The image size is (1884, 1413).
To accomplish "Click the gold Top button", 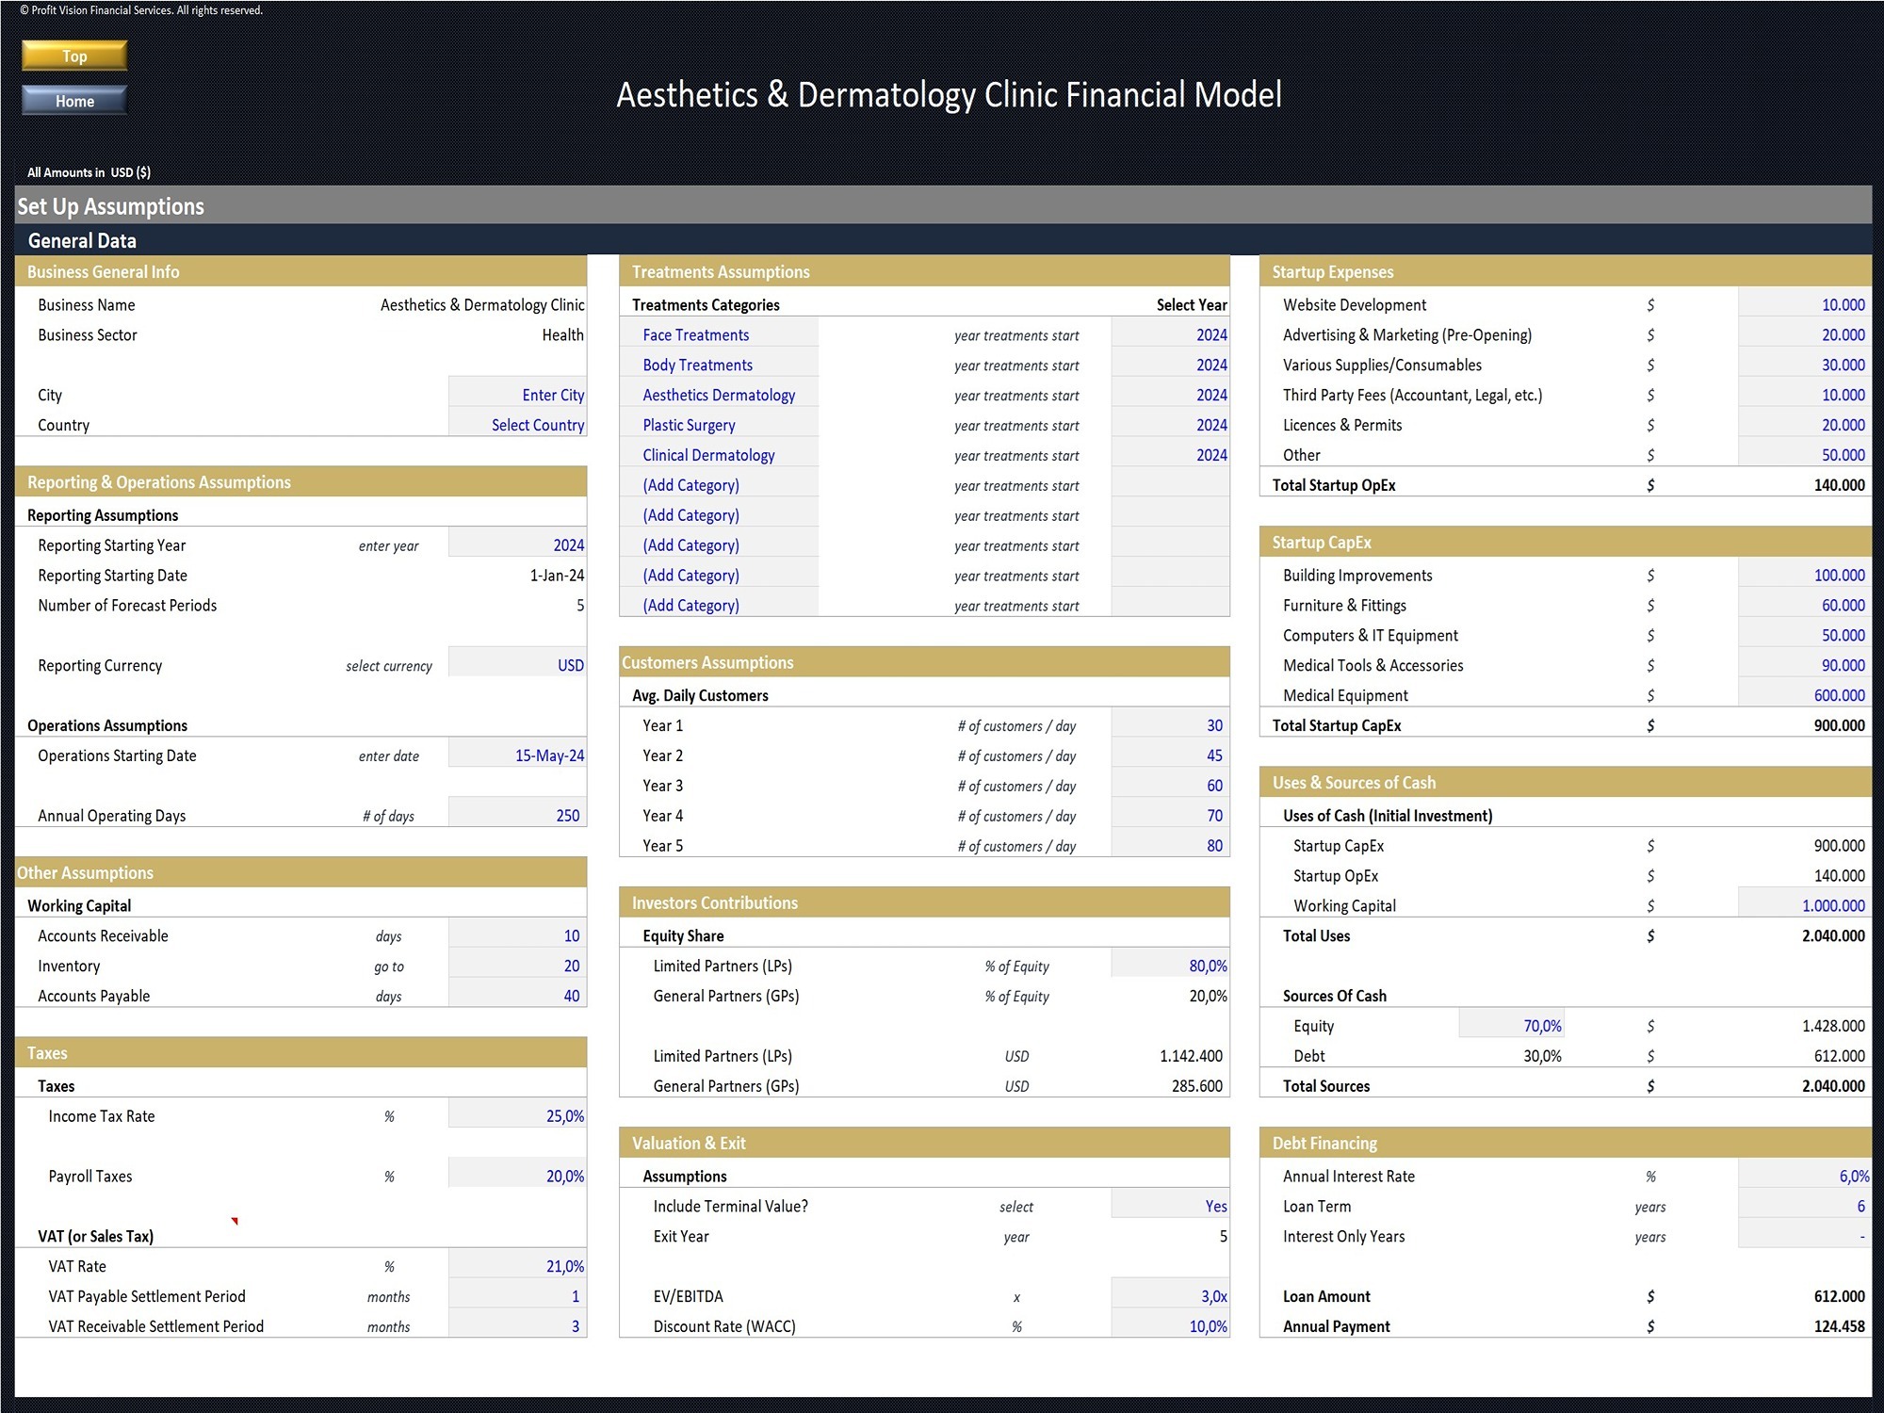I will pos(74,56).
